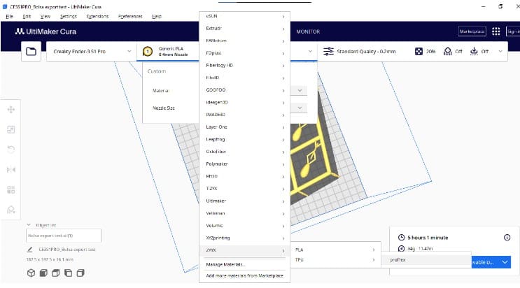Click the 3D perspective view cube icon
Screen dimensions: 520x288
coord(31,273)
